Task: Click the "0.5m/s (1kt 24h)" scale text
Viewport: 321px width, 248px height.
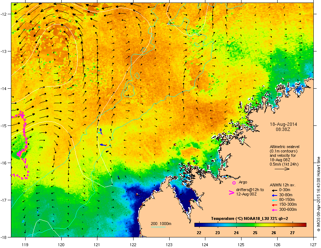Action: tap(284, 164)
